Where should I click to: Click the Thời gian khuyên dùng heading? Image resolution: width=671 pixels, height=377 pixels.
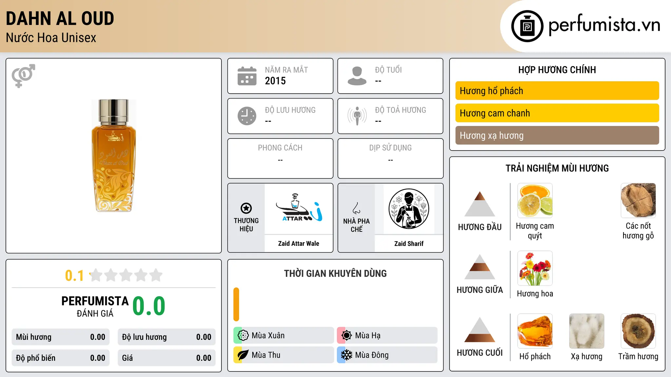click(x=335, y=273)
